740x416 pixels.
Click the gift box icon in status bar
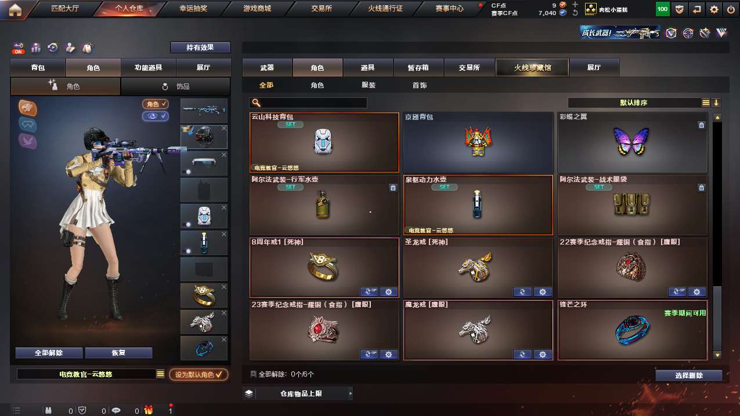pos(149,410)
